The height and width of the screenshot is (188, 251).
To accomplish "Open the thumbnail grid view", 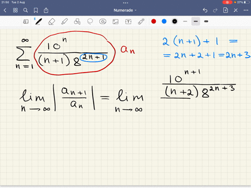I will 15,10.
